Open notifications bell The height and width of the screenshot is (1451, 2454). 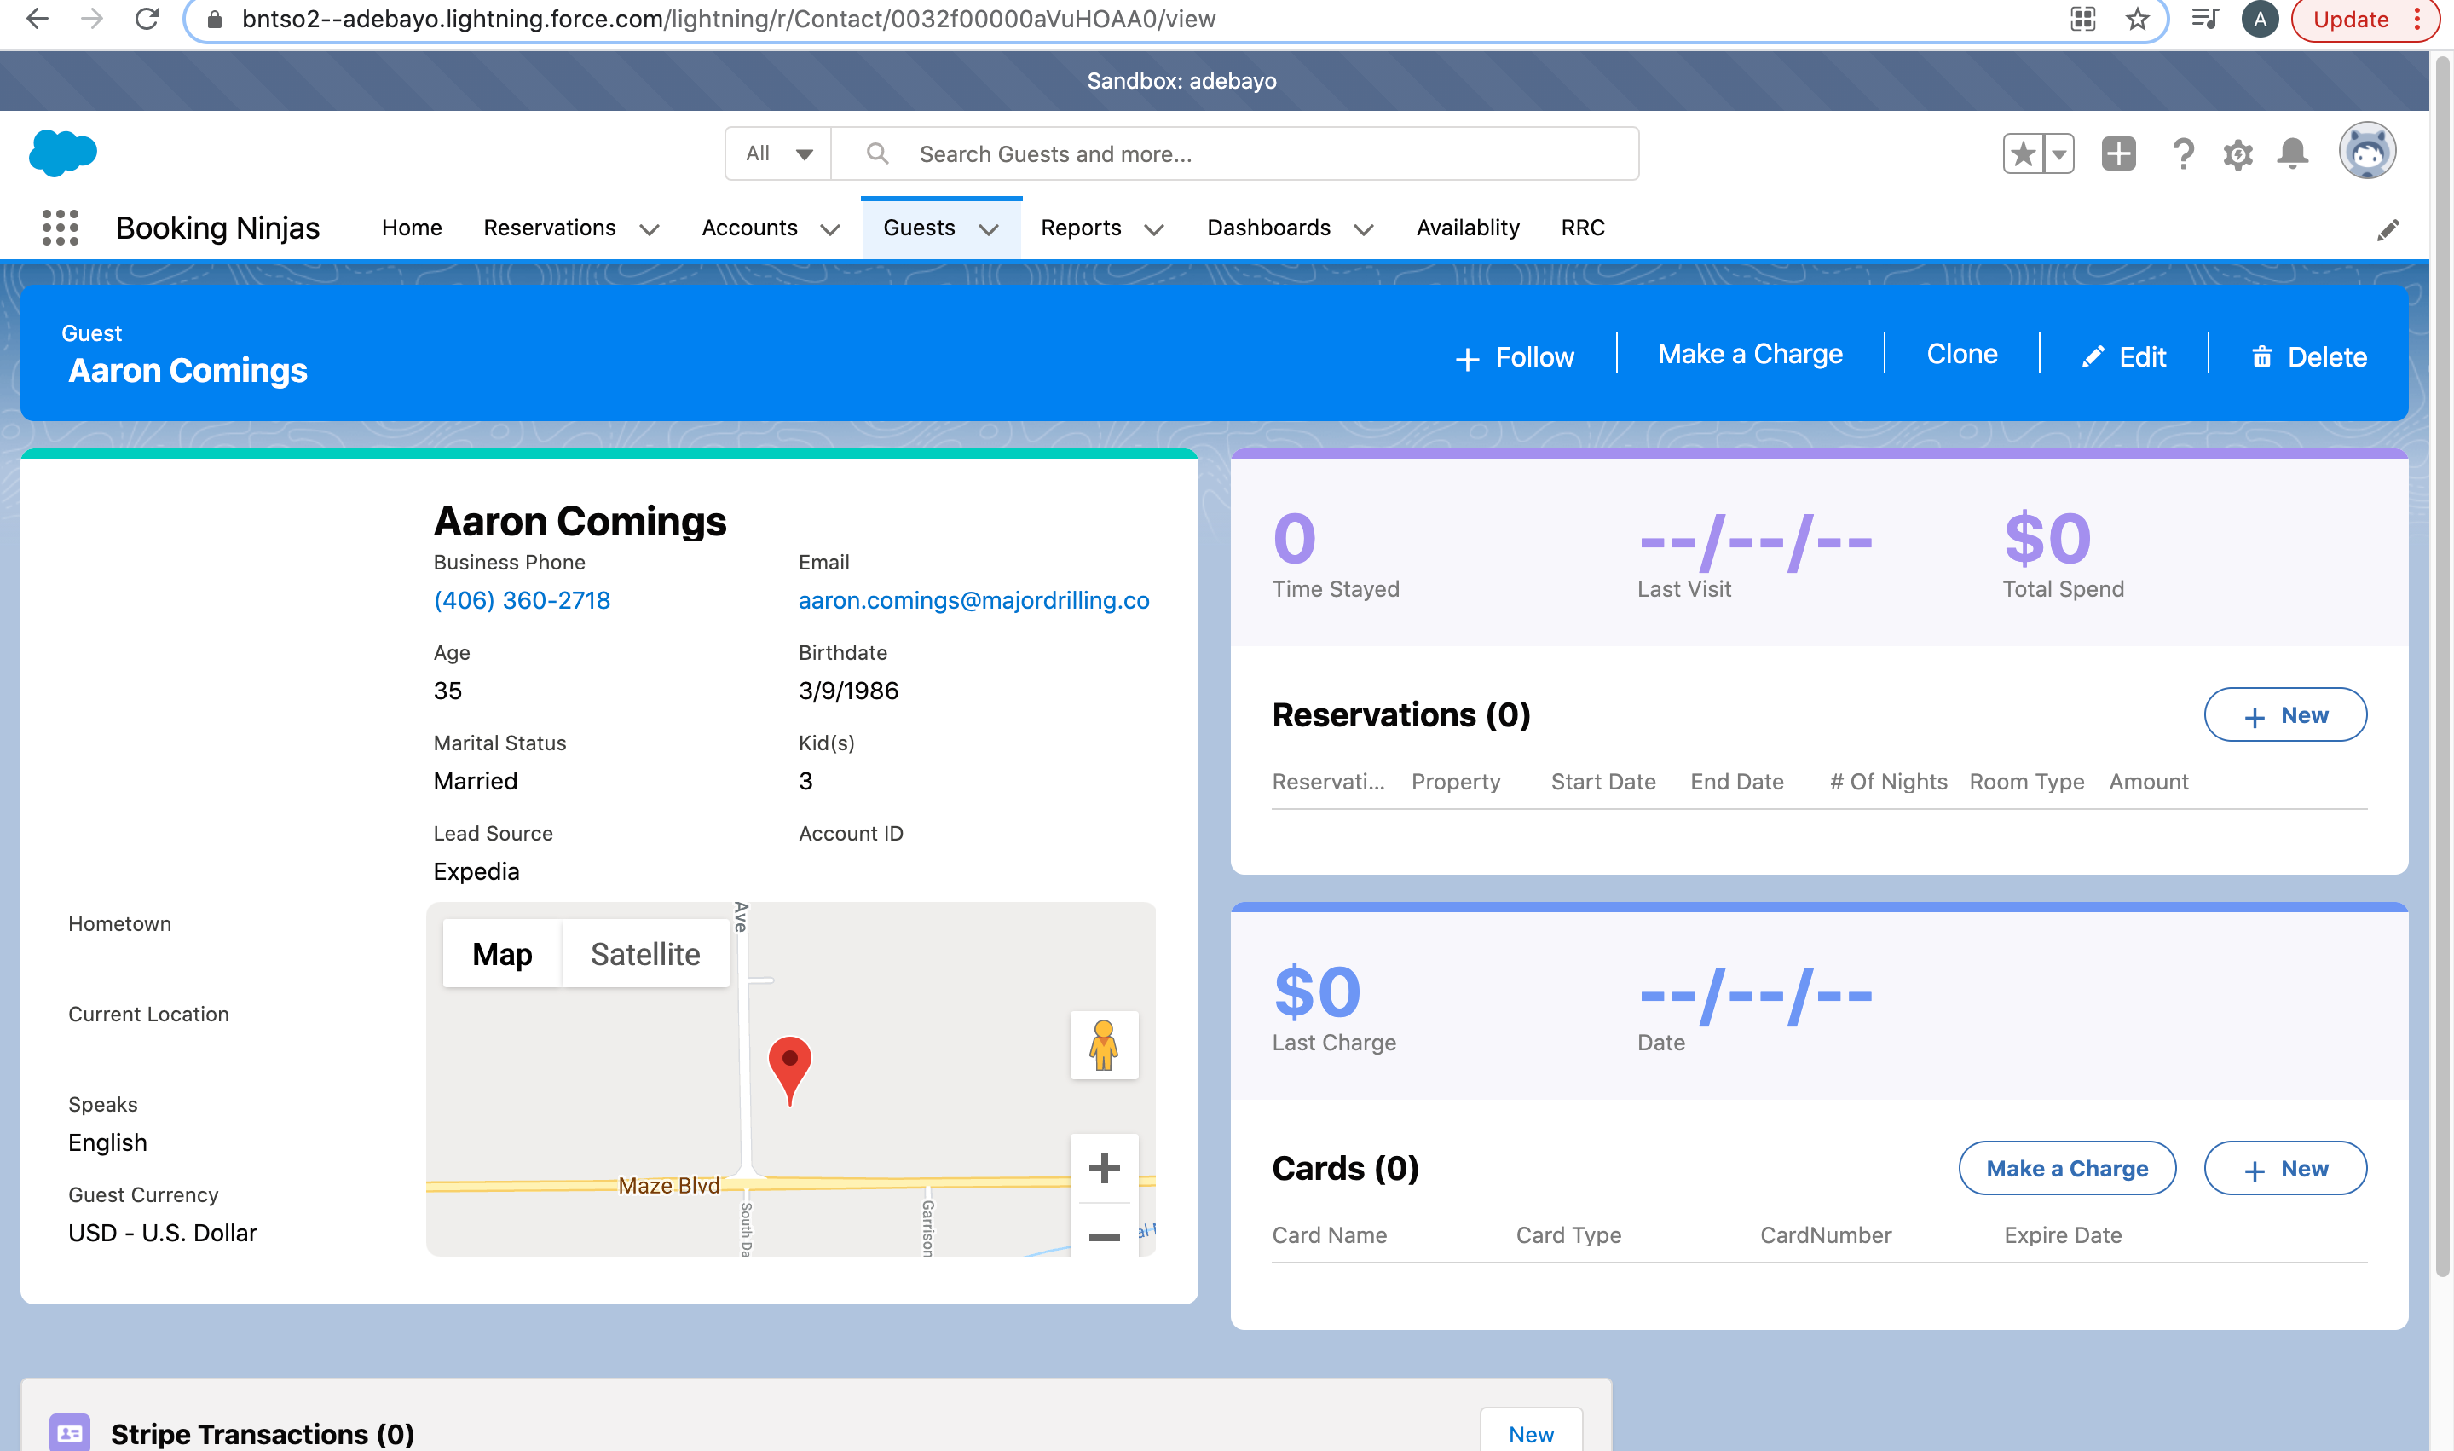click(x=2292, y=153)
